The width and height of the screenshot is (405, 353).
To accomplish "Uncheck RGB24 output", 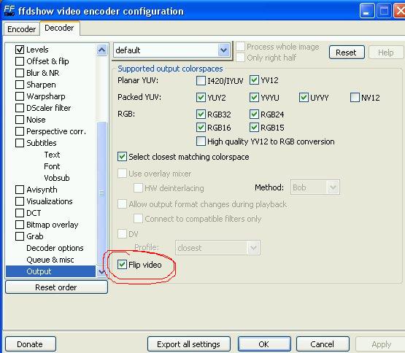I will [254, 114].
